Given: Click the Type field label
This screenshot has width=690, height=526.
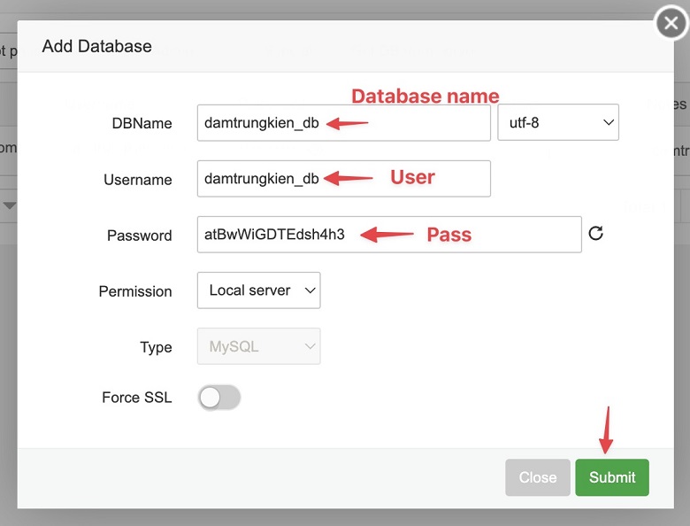Looking at the screenshot, I should [156, 348].
